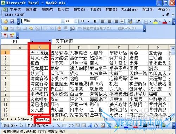Apply the yellow Fill Color

156,21
